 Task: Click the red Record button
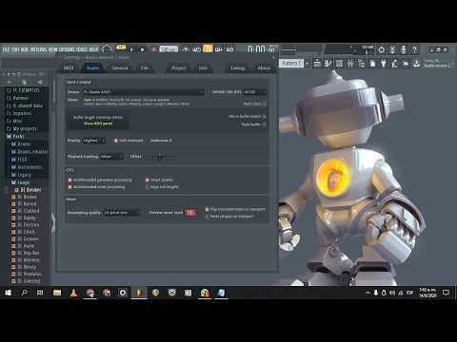pyautogui.click(x=153, y=49)
